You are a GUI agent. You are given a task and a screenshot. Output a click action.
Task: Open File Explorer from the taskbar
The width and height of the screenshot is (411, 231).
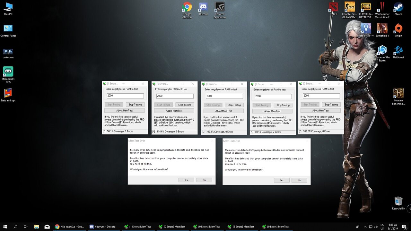coord(37,227)
